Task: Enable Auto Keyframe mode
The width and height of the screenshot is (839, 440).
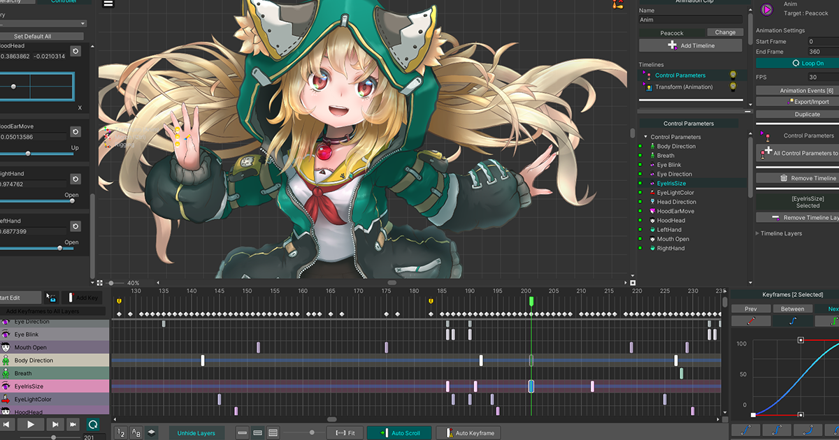Action: 468,432
